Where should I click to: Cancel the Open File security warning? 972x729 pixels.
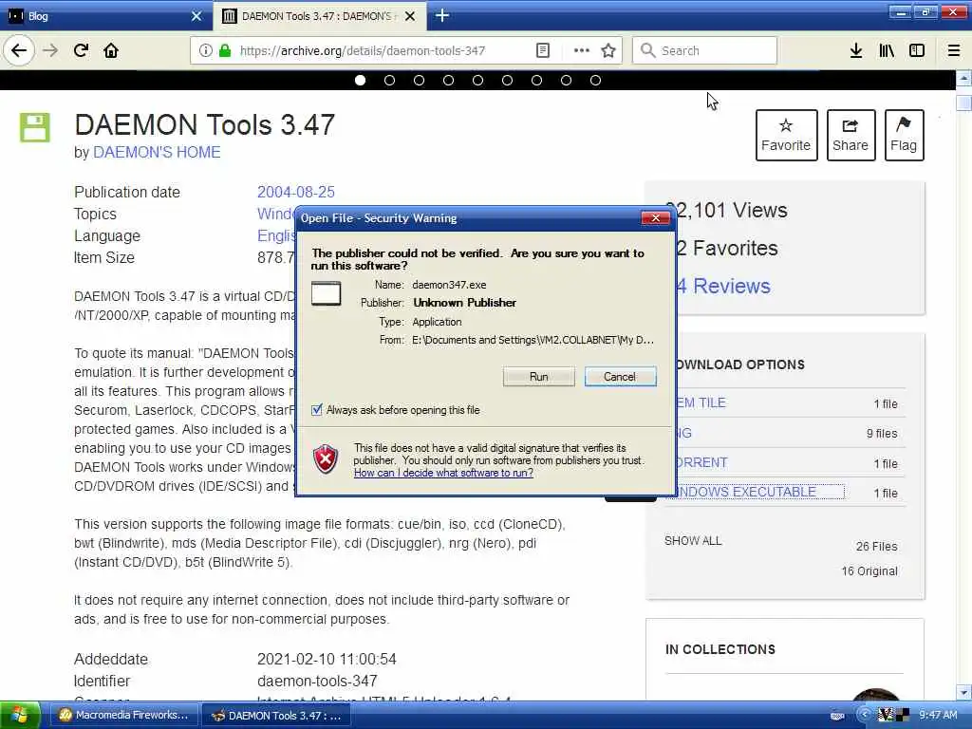coord(620,377)
